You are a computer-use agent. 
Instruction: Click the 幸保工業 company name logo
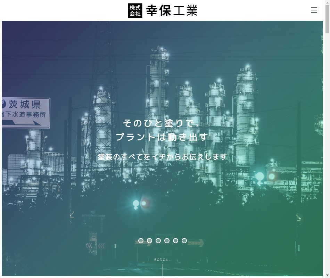[x=172, y=10]
